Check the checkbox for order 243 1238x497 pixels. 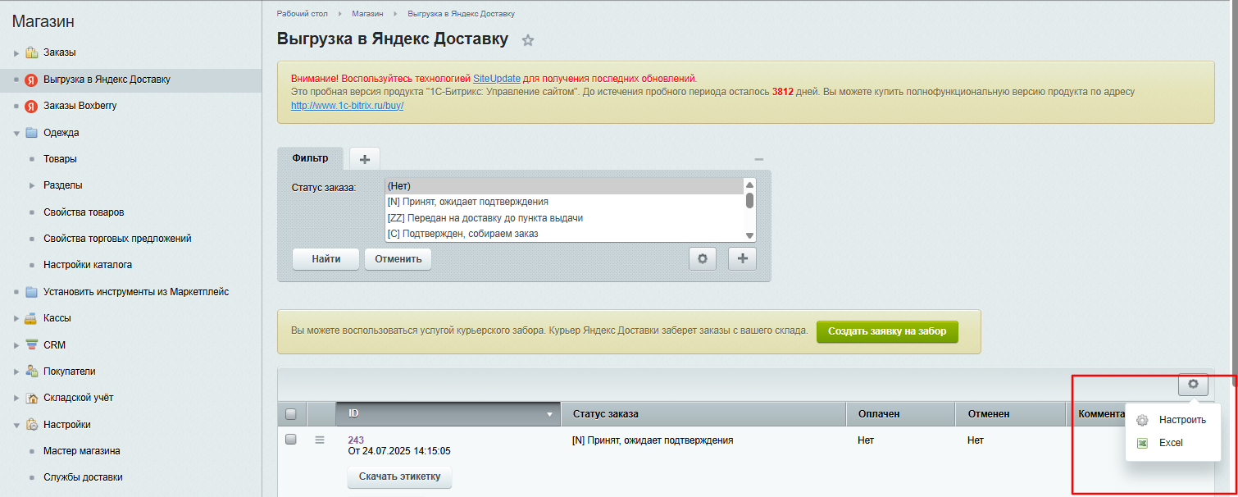(x=290, y=440)
